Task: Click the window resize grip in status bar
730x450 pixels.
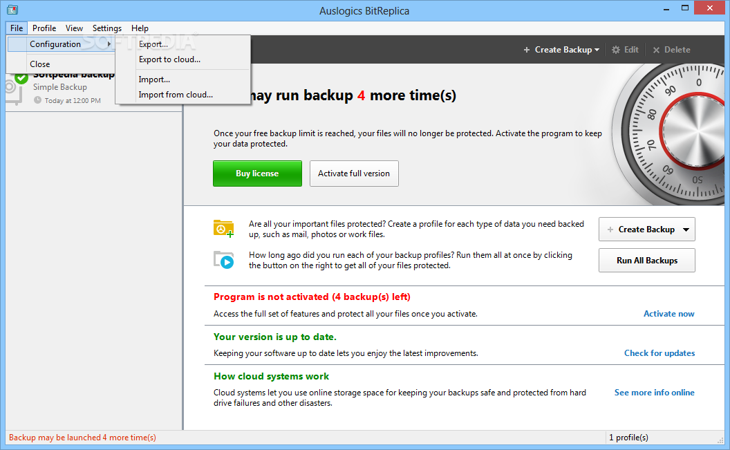Action: [720, 440]
